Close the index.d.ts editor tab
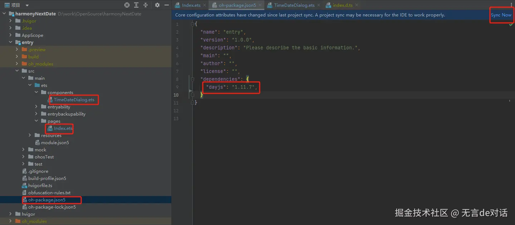This screenshot has width=515, height=225. [x=356, y=5]
